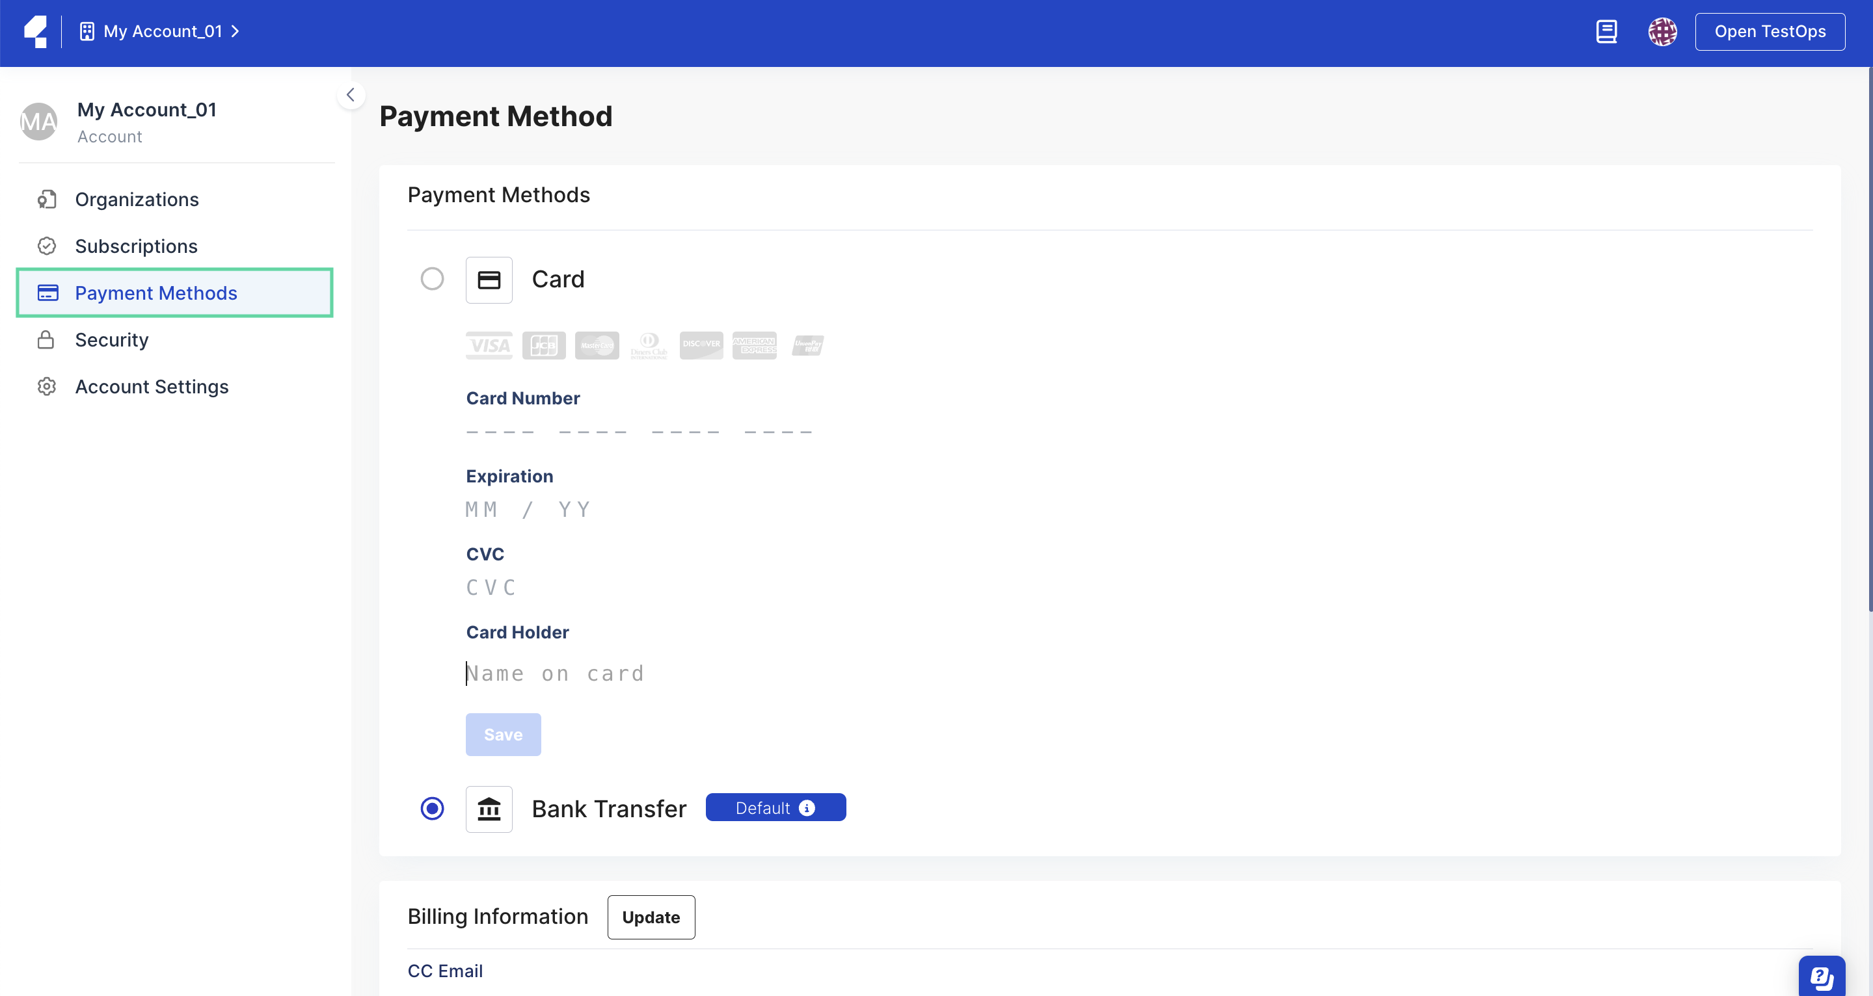Open Account Settings from the sidebar
Image resolution: width=1873 pixels, height=996 pixels.
click(151, 386)
